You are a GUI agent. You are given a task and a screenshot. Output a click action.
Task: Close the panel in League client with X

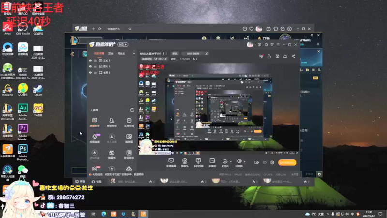point(319,51)
